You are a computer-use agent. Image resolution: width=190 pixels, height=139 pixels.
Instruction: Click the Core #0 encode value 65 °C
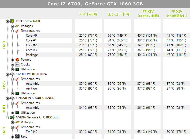(x=117, y=36)
